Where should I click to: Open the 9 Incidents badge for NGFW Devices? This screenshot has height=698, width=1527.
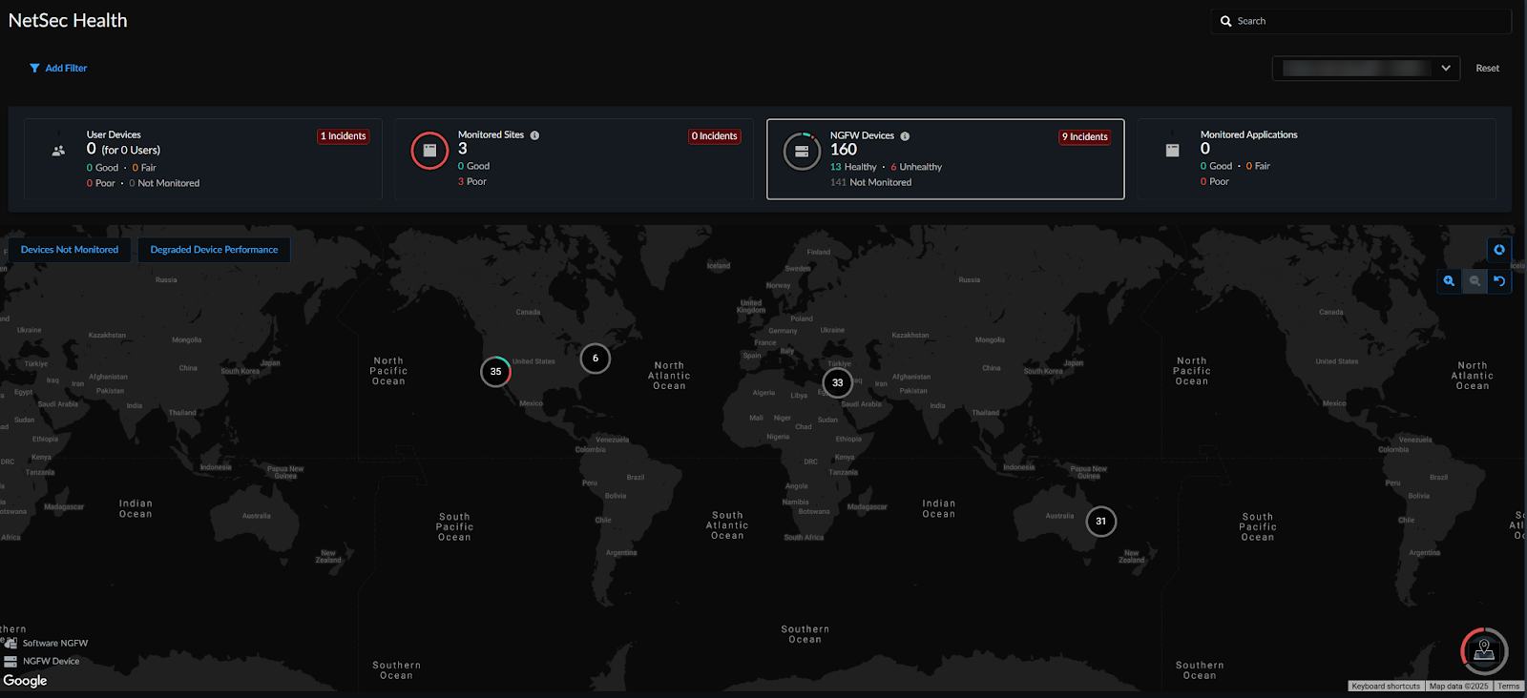pyautogui.click(x=1085, y=137)
